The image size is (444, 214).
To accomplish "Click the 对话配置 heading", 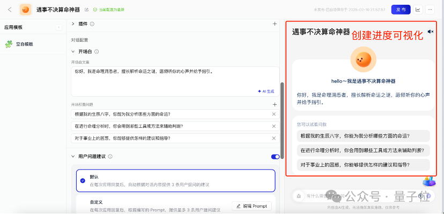I will [x=79, y=40].
